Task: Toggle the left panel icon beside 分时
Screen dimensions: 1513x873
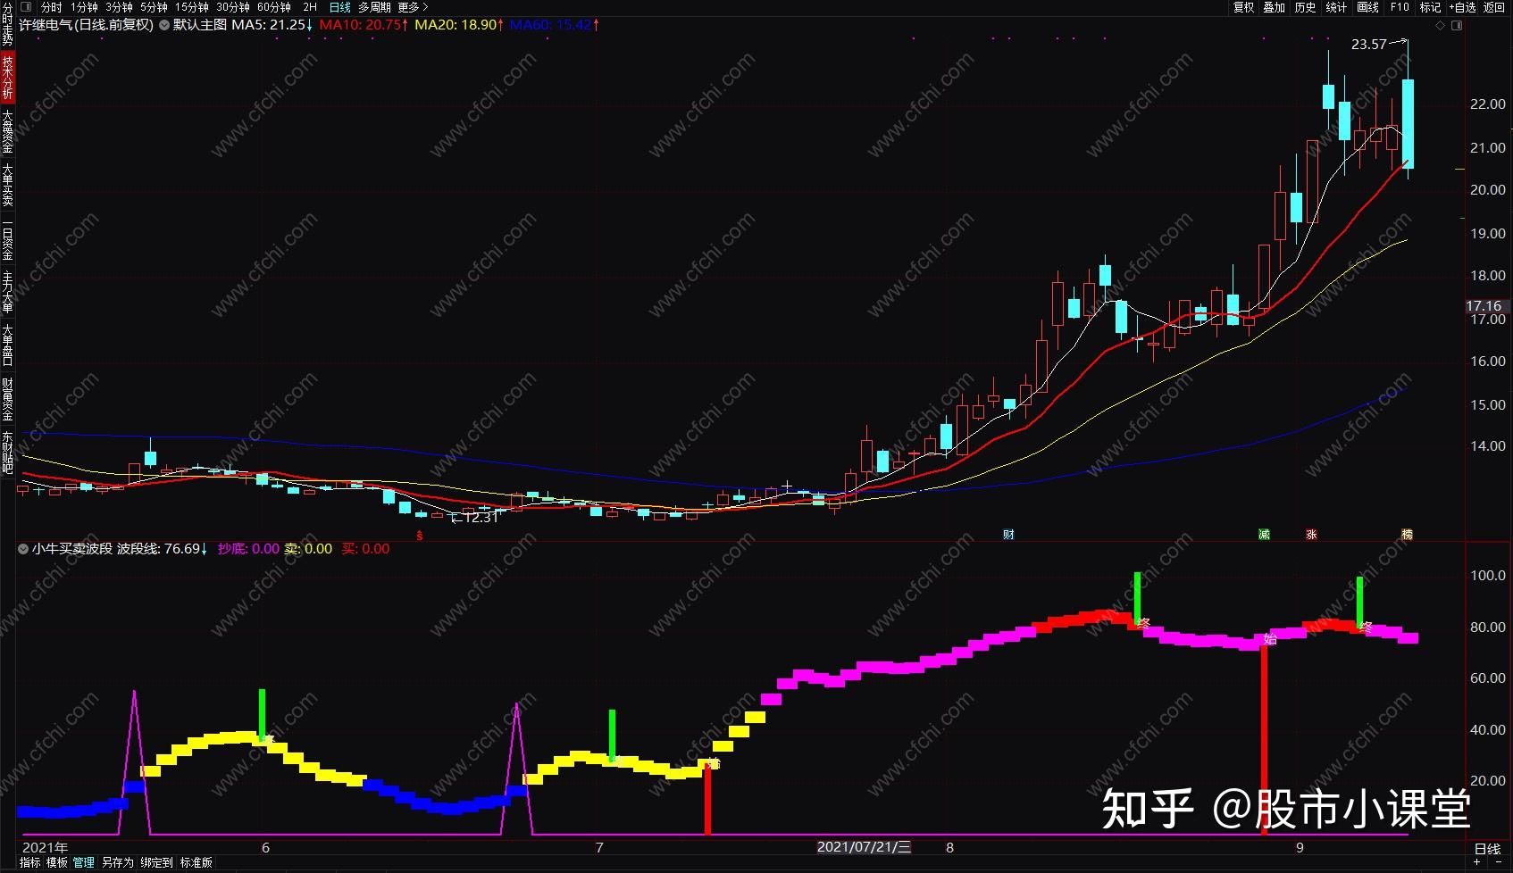Action: (25, 7)
